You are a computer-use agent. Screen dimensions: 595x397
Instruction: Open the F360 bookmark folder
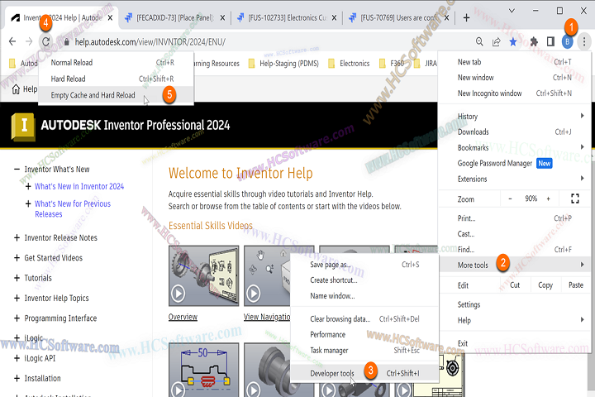392,64
